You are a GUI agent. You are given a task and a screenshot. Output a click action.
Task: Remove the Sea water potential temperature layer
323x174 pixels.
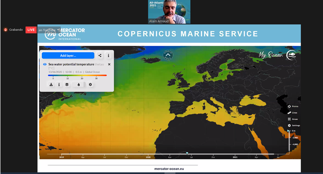tap(109, 64)
